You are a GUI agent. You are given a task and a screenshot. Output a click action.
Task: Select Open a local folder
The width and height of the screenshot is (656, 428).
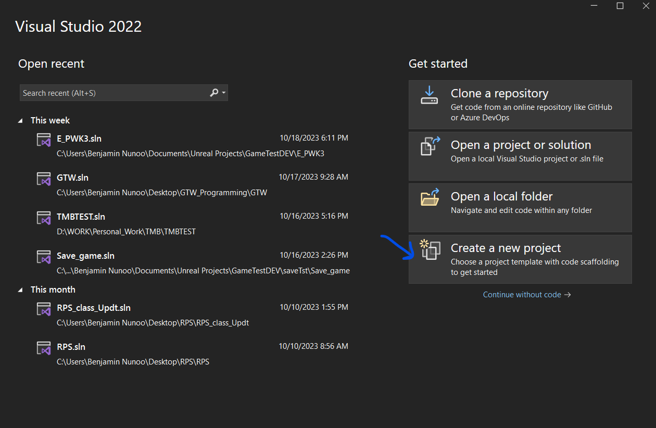pos(520,207)
